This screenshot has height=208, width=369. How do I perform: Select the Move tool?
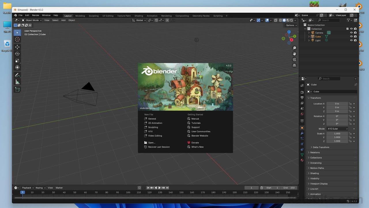tap(17, 47)
